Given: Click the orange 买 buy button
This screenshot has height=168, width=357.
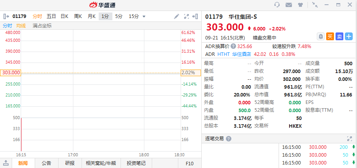Looking at the screenshot, I should coord(330,36).
